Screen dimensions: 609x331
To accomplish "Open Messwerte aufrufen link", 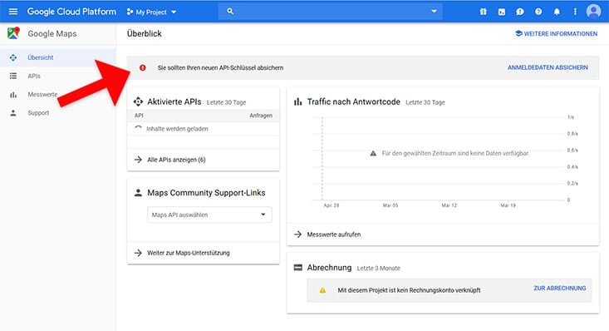I will pos(334,235).
